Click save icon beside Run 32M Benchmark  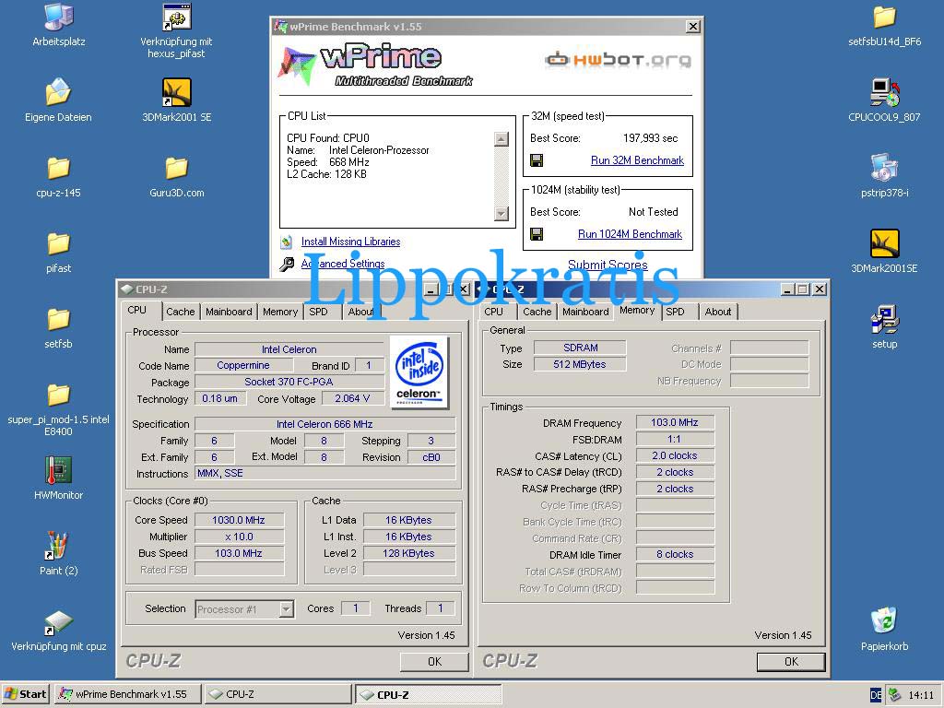tap(537, 160)
